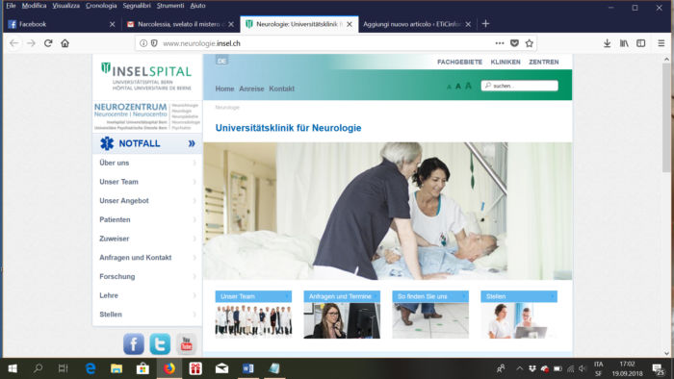The height and width of the screenshot is (379, 674).
Task: Toggle the sidebar view icon
Action: pos(641,43)
